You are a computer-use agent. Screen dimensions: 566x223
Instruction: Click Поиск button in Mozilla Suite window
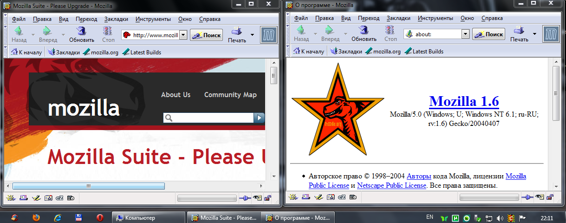coord(206,35)
